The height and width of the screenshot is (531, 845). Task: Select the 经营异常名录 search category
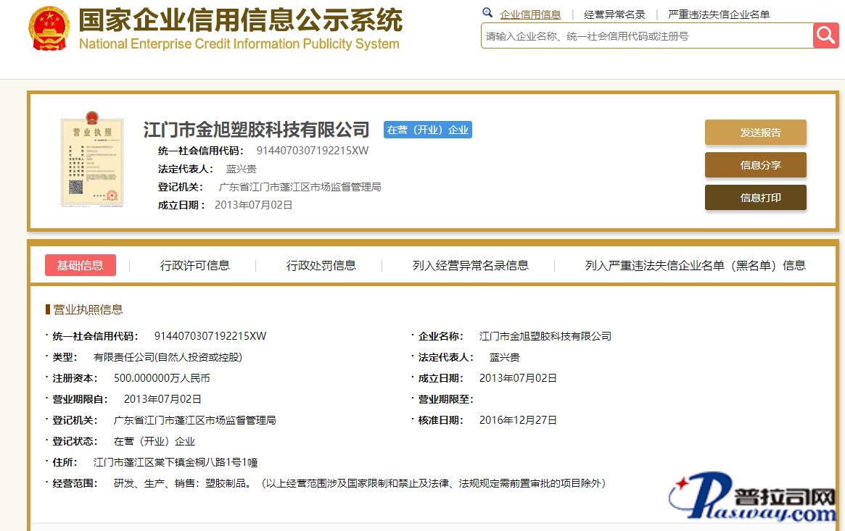[614, 14]
